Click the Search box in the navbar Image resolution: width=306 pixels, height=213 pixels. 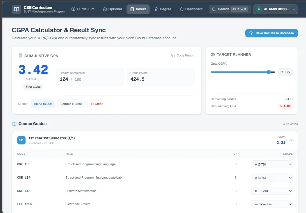(x=230, y=9)
